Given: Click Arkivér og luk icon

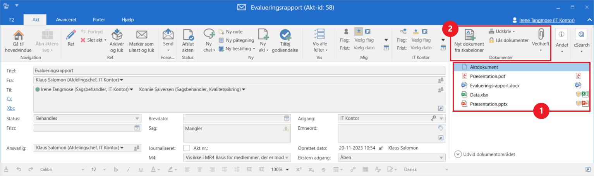Looking at the screenshot, I should (117, 35).
